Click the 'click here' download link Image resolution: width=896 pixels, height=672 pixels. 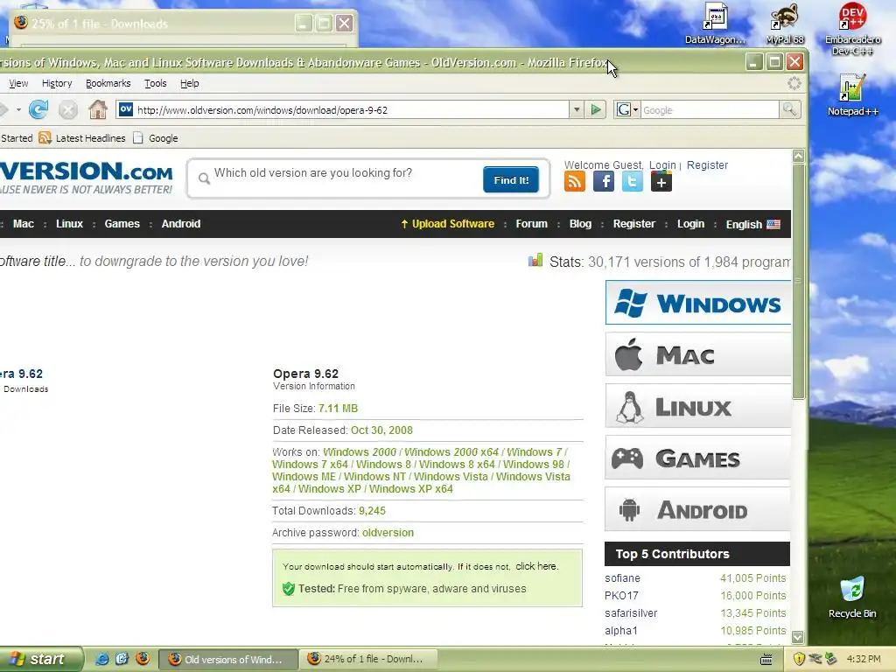point(535,566)
